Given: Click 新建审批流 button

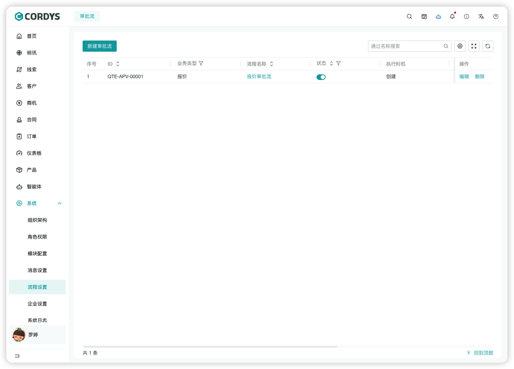Looking at the screenshot, I should point(100,46).
